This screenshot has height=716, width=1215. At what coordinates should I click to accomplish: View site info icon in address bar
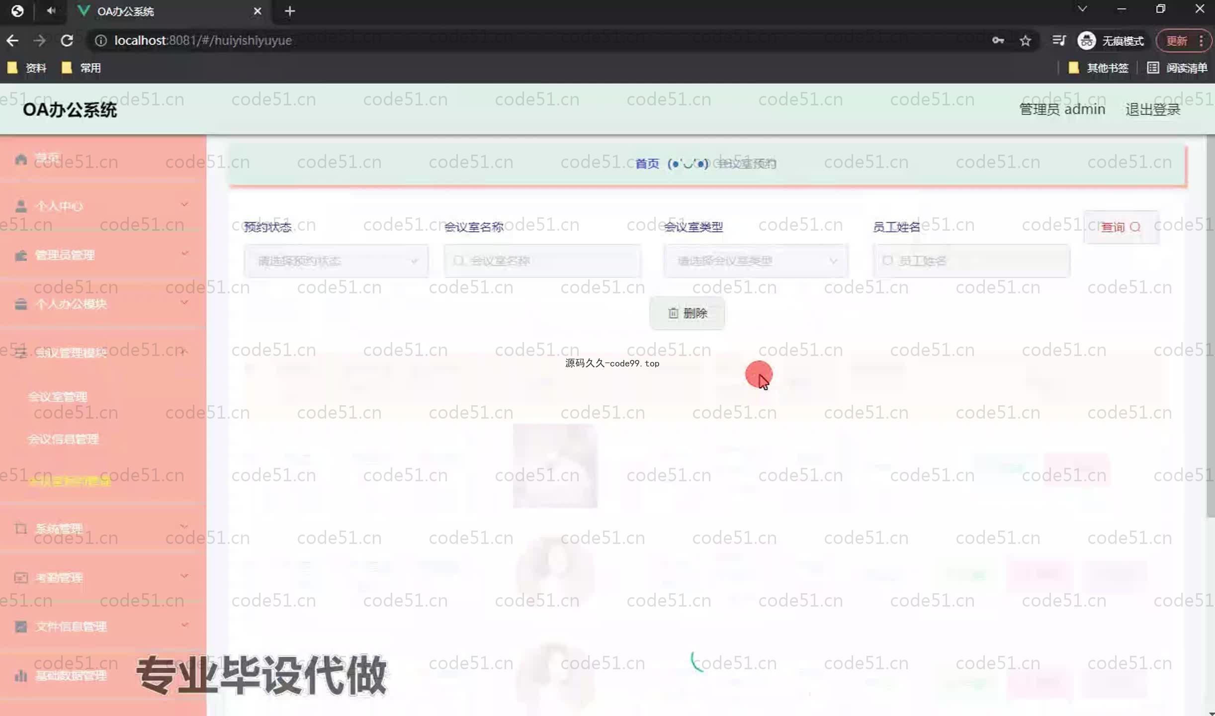point(100,40)
